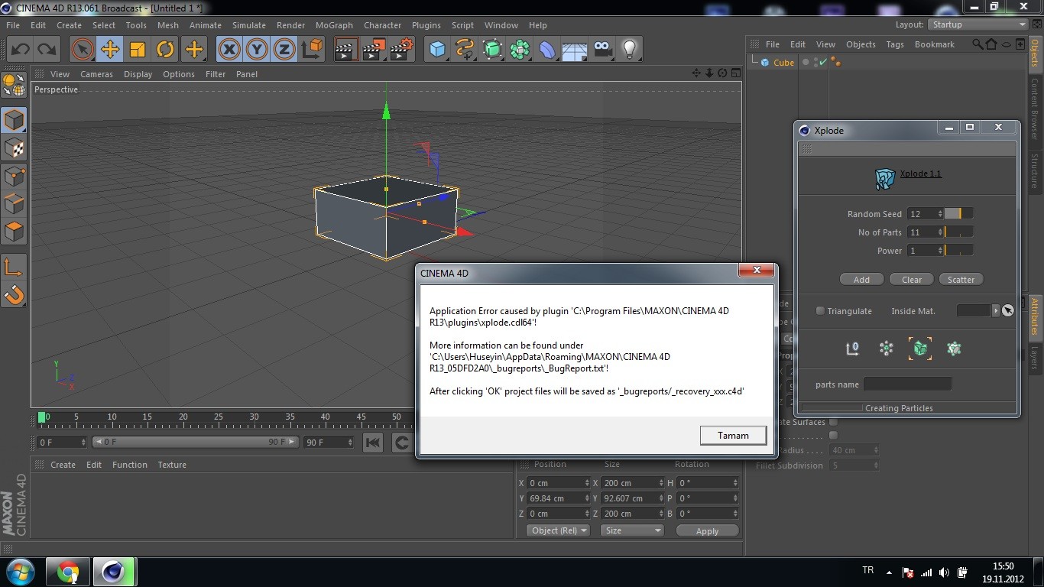Image resolution: width=1044 pixels, height=587 pixels.
Task: Select Points mode icon
Action: coord(14,177)
